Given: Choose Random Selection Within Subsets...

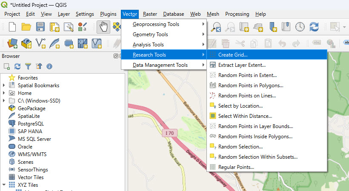Looking at the screenshot, I should click(x=267, y=157).
